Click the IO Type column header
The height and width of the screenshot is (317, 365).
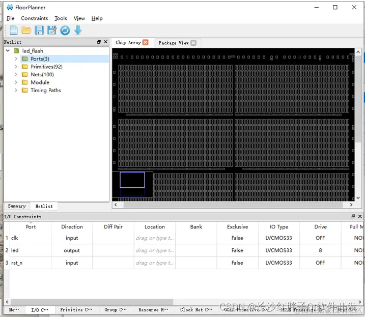point(278,226)
